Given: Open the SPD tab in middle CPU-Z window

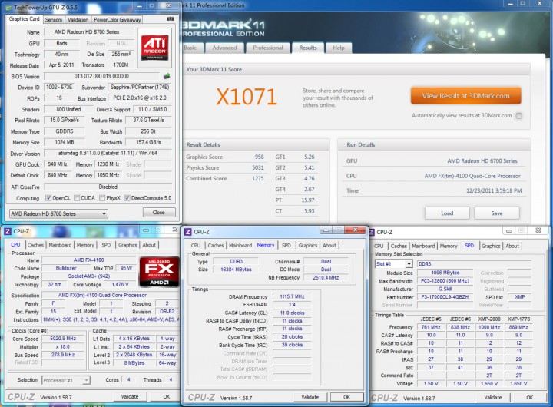Looking at the screenshot, I should tap(286, 245).
